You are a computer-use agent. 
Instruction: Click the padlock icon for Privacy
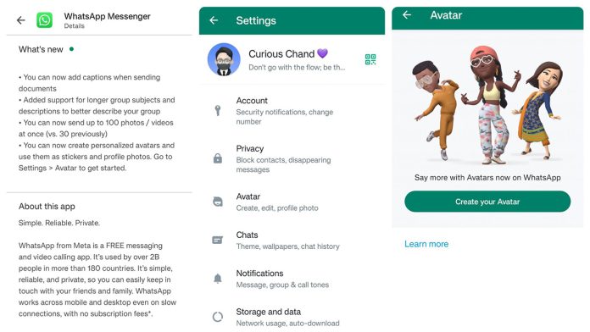pos(218,158)
